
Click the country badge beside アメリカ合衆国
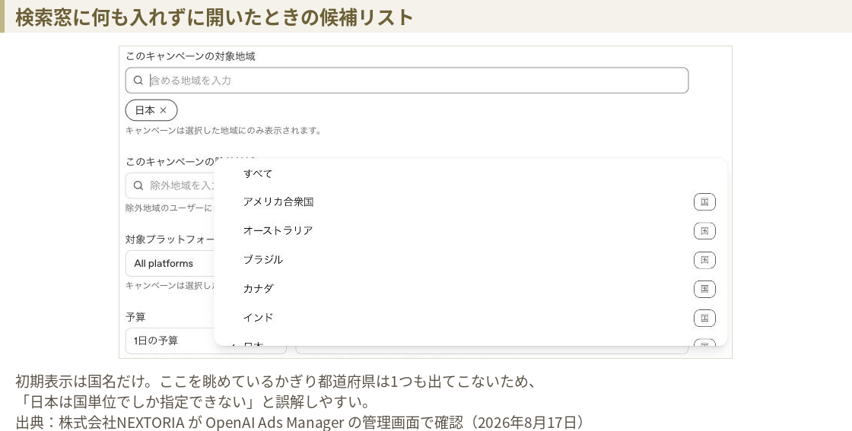pyautogui.click(x=704, y=202)
